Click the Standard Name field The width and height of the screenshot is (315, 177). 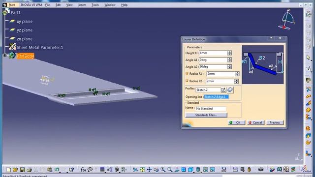[211, 109]
